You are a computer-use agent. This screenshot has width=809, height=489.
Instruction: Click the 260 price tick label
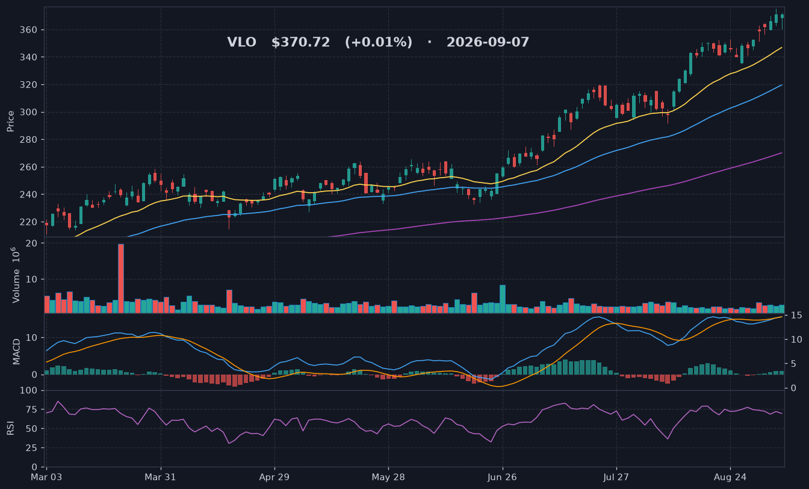point(29,167)
